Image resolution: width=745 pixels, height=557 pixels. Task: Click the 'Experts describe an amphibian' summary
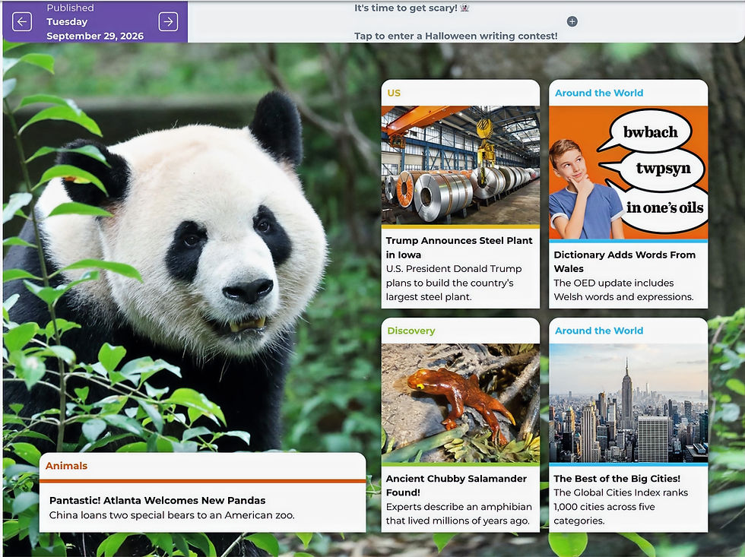coord(458,514)
